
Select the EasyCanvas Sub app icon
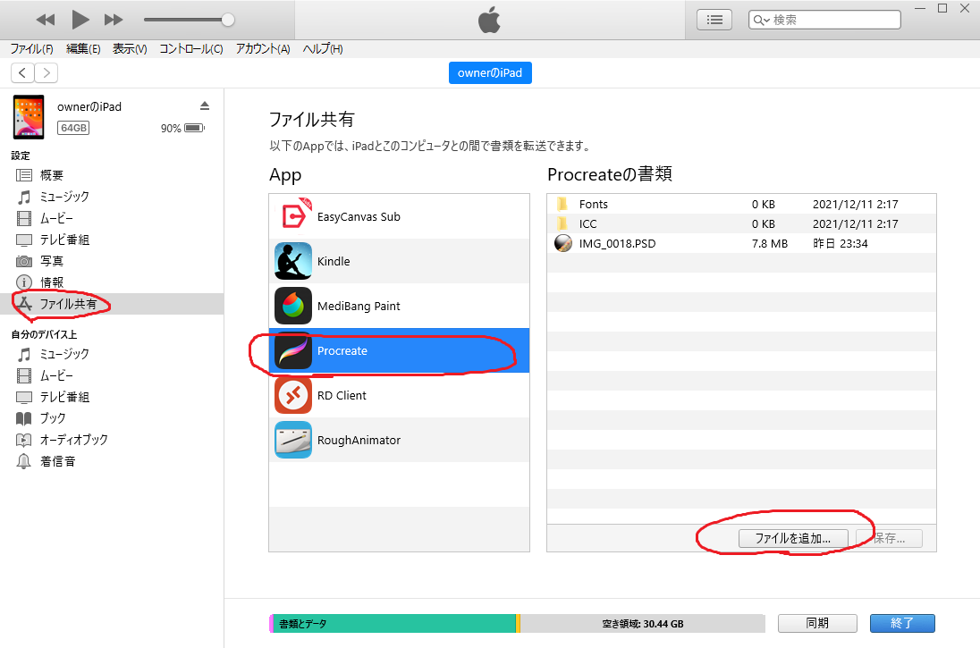coord(293,216)
